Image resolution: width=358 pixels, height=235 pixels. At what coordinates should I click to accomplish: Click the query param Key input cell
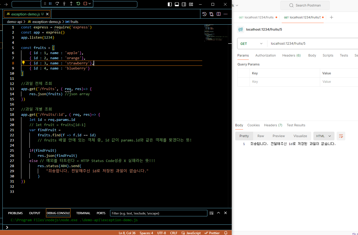pyautogui.click(x=284, y=82)
